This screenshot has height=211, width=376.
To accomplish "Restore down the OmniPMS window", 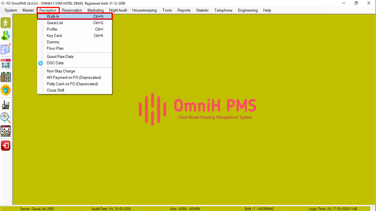I will point(356,3).
